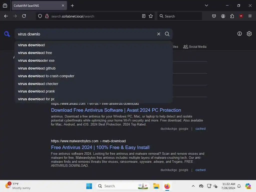
Task: Expand the list all tabs chevron
Action: point(206,5)
